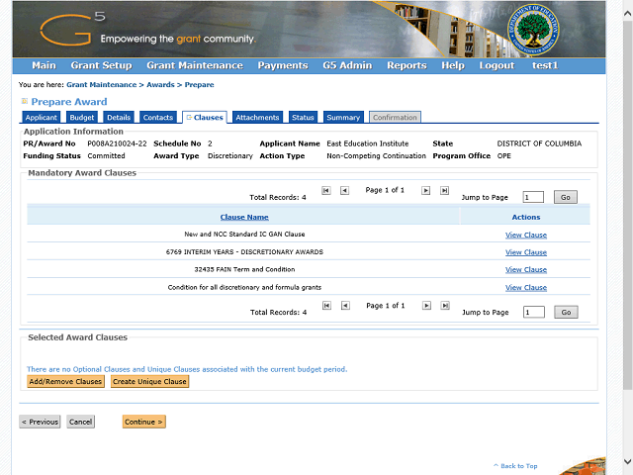Open the Grant Maintenance menu
This screenshot has height=475, width=633.
point(194,65)
